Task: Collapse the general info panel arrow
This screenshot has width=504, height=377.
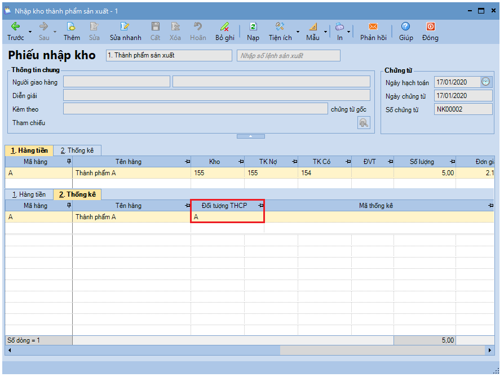Action: tap(250, 136)
